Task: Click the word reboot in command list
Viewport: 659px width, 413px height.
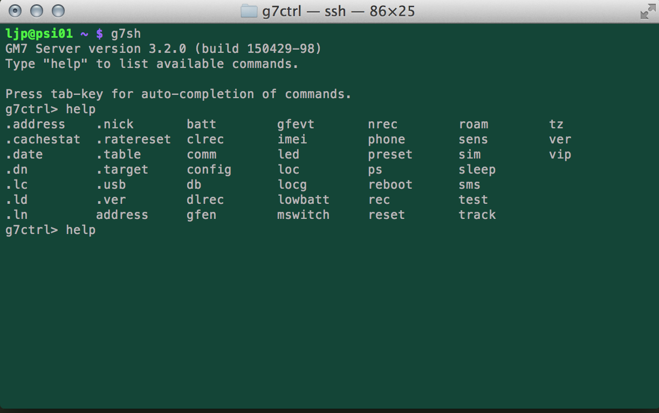Action: (x=390, y=184)
